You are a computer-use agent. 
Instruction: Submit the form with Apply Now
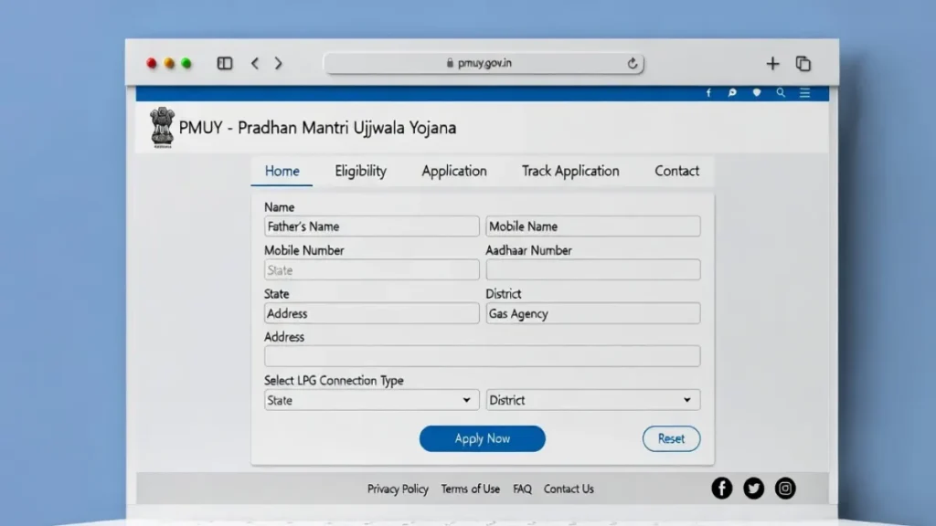(483, 438)
